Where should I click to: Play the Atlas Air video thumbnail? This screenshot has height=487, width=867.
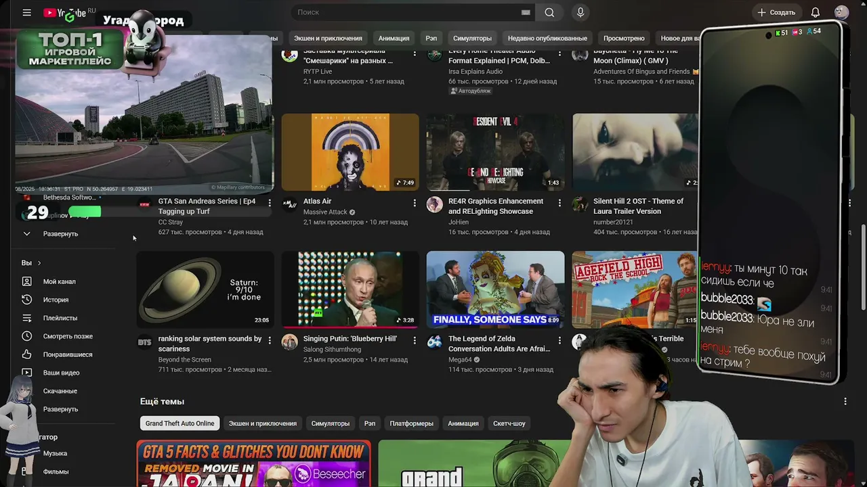click(350, 152)
